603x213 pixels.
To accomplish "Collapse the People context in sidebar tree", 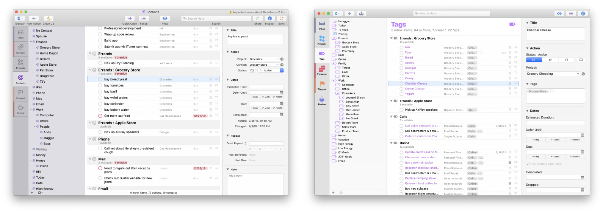I will (x=35, y=127).
